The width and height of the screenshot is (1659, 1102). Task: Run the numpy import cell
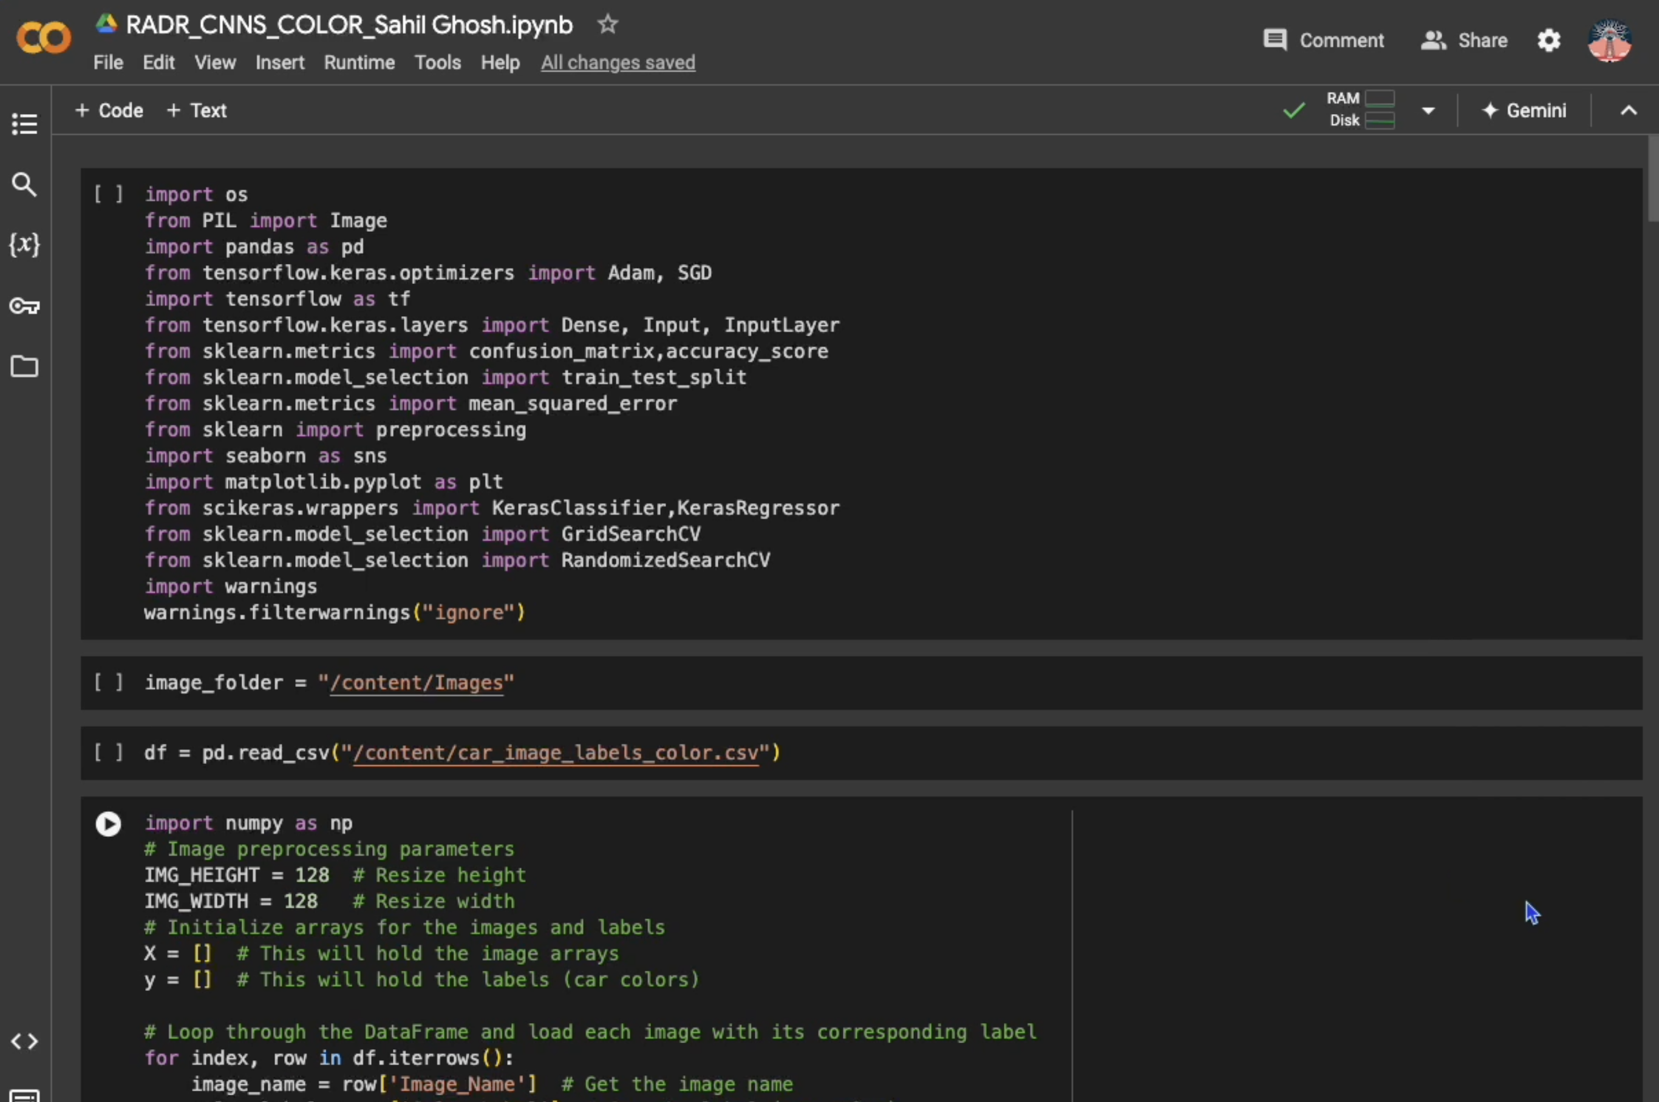click(x=108, y=823)
